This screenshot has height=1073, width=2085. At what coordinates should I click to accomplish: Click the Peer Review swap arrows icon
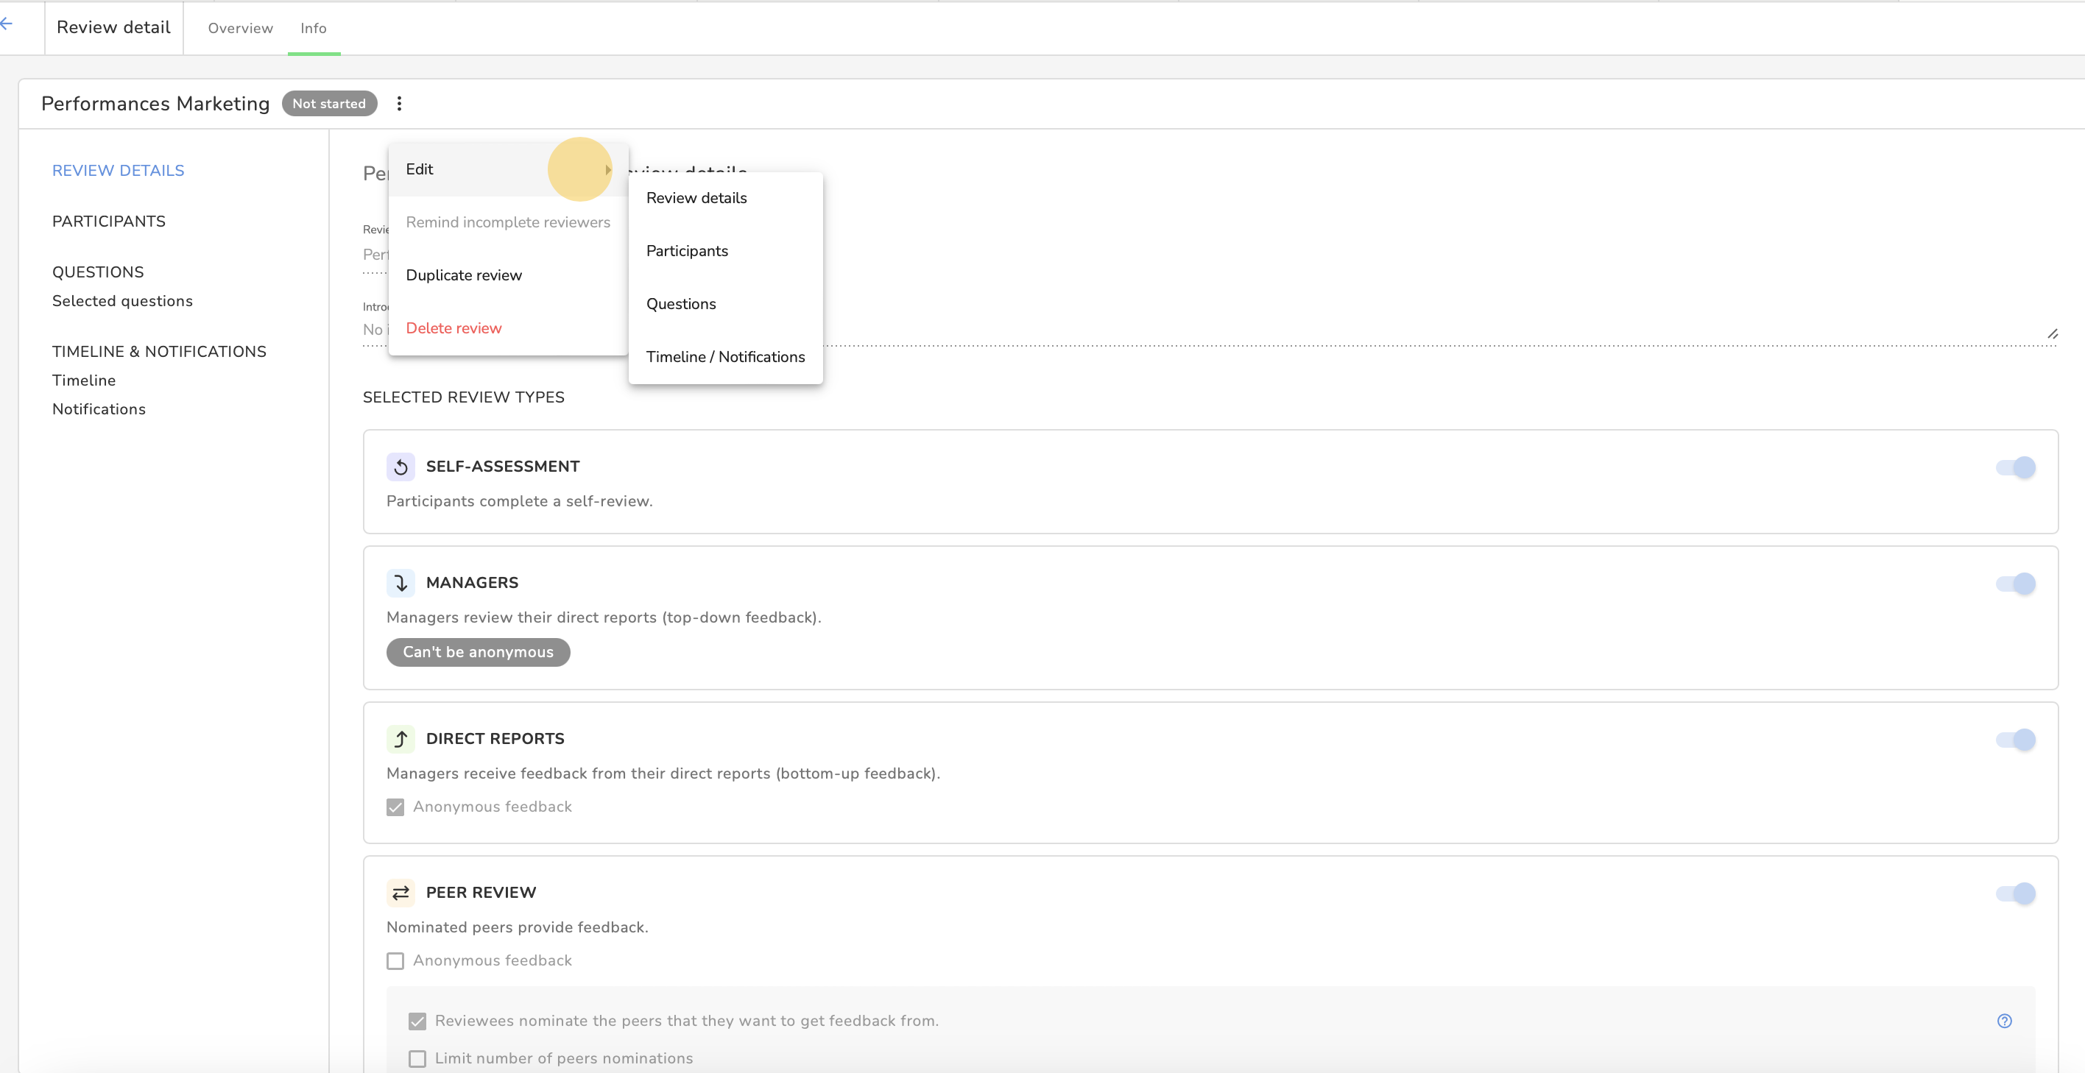pos(401,893)
